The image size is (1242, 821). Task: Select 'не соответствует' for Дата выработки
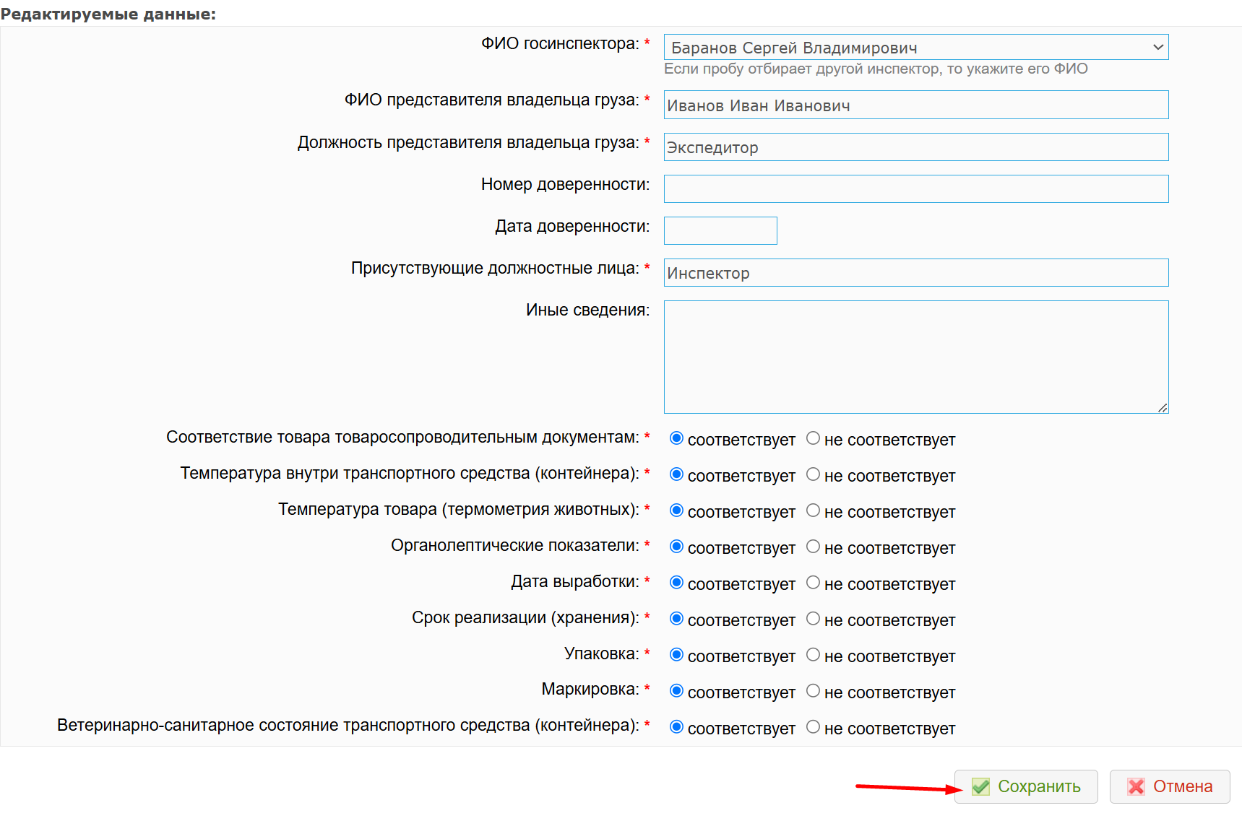click(x=813, y=583)
